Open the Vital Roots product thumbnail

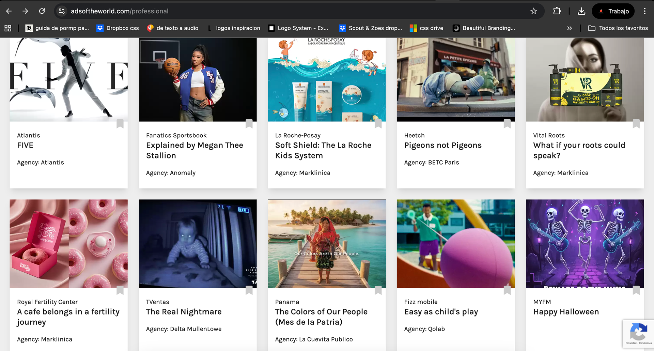[x=585, y=79]
